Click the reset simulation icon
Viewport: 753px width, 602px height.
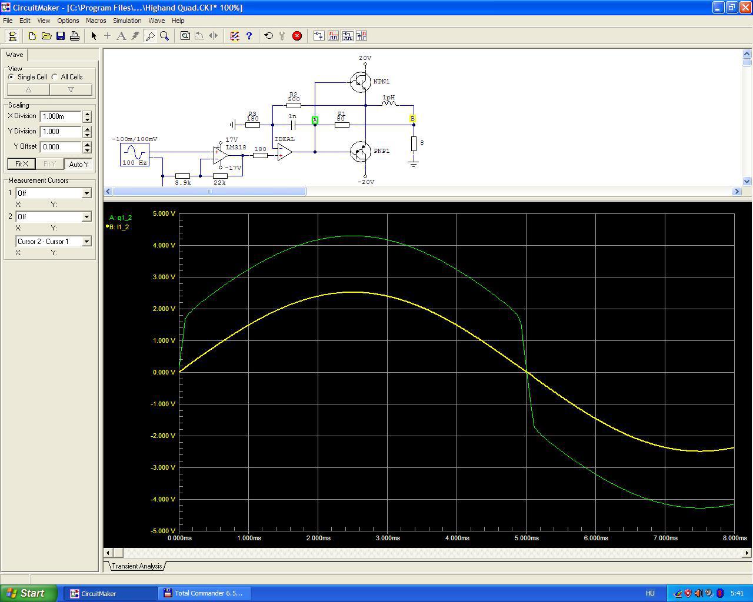[x=269, y=36]
